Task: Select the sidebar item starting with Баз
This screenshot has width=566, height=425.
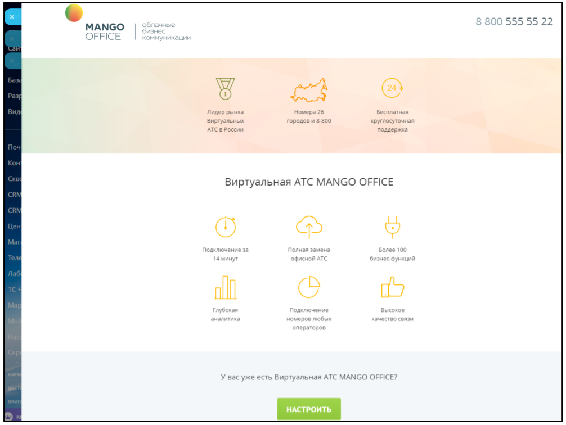Action: coord(14,80)
